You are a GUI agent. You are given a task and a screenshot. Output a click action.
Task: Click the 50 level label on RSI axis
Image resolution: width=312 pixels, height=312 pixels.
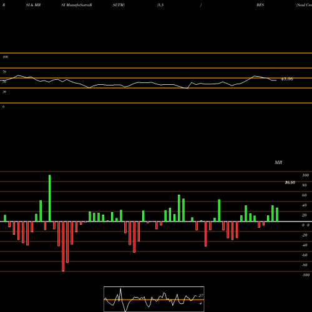click(x=4, y=82)
